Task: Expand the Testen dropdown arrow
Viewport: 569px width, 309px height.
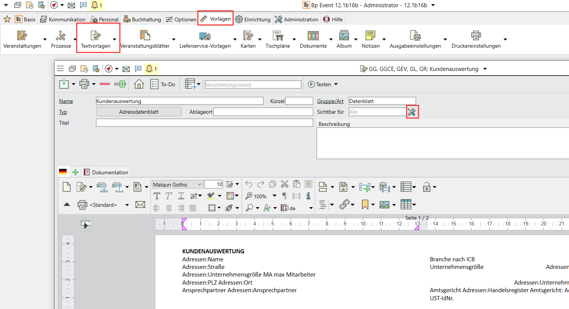Action: (336, 84)
